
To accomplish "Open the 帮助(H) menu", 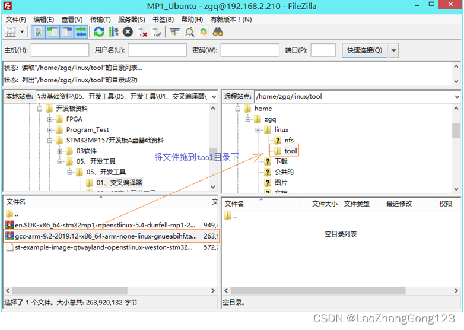I will (192, 20).
